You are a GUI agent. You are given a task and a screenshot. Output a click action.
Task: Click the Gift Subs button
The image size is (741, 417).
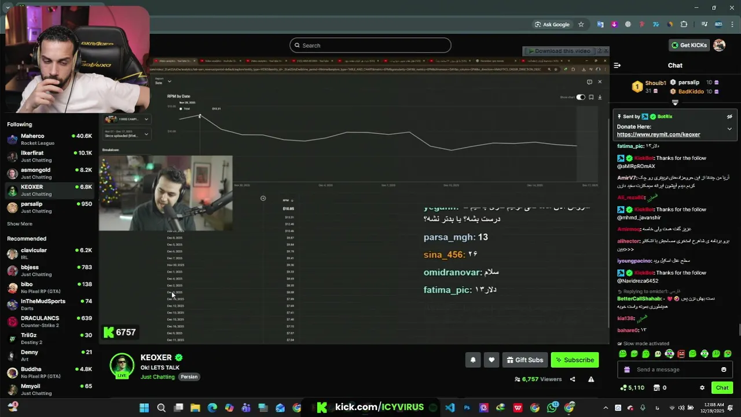coord(525,360)
